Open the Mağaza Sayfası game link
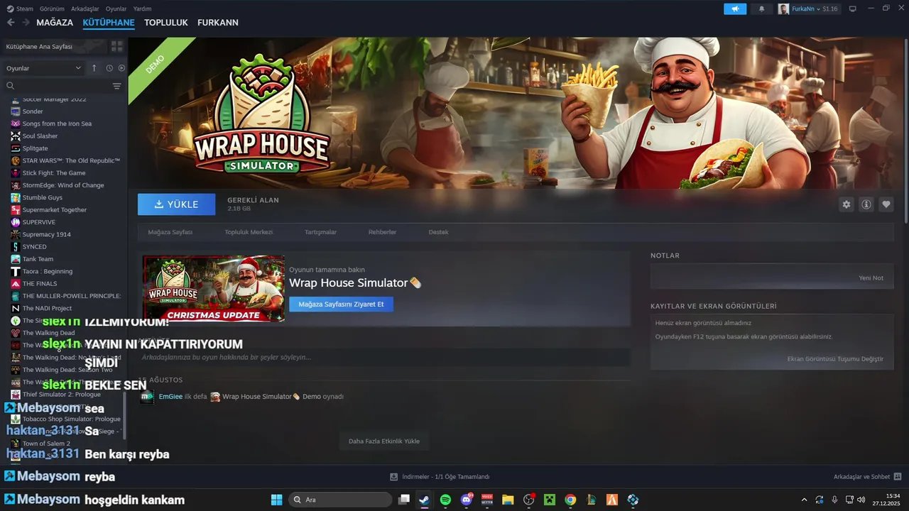 point(170,232)
